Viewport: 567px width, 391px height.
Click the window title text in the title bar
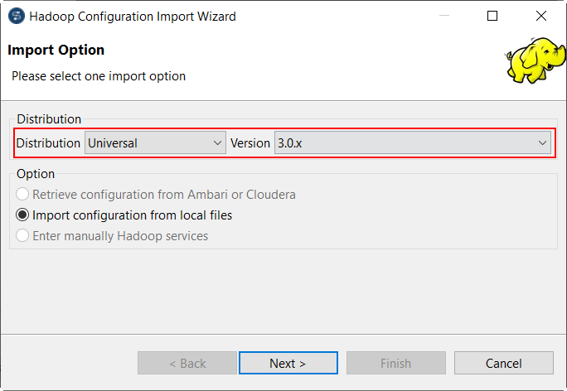pyautogui.click(x=133, y=16)
